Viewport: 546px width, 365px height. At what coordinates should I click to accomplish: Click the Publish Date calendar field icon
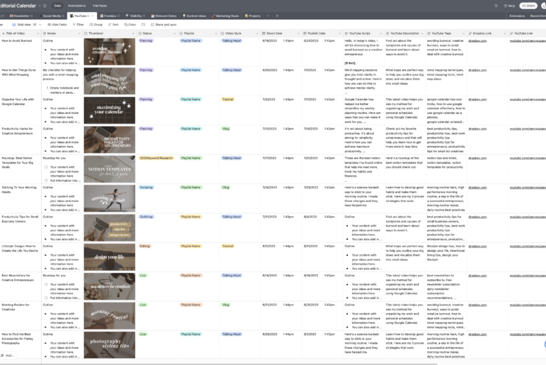pos(304,33)
